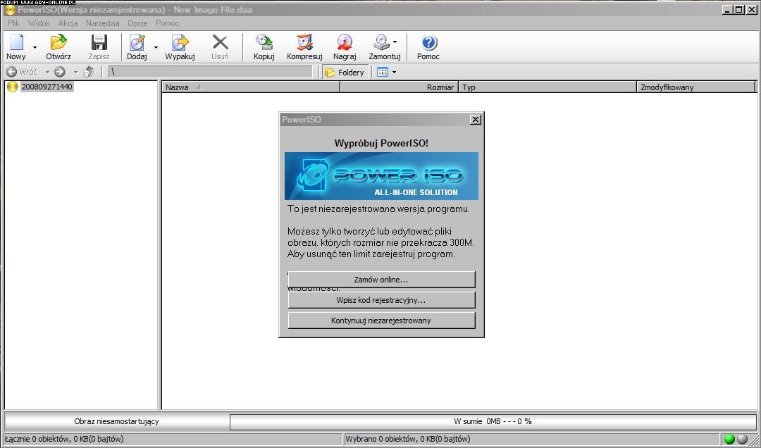Open an image file with Otwórz

[x=58, y=43]
